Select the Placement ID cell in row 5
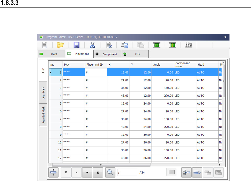The image size is (251, 181). 96,104
